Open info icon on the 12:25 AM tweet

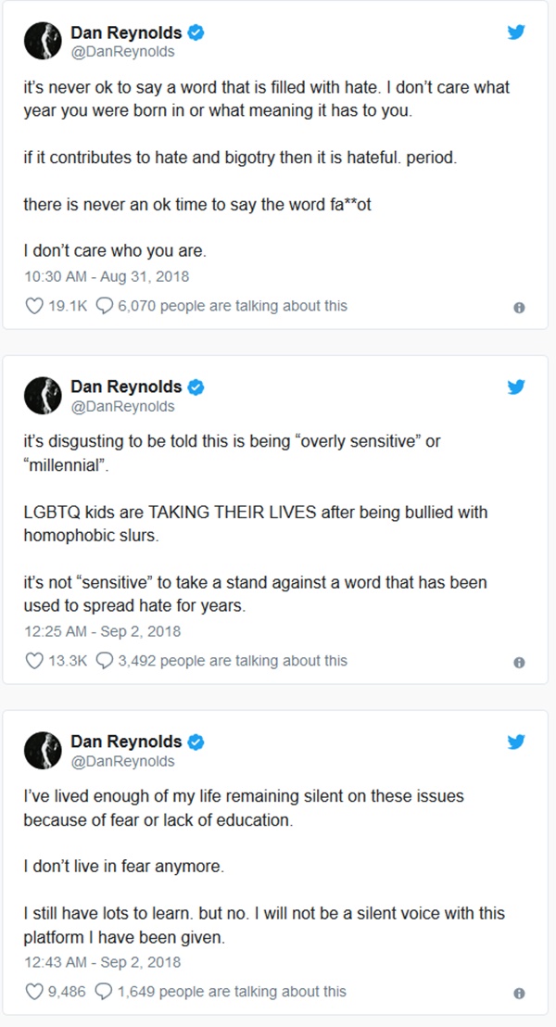(519, 662)
